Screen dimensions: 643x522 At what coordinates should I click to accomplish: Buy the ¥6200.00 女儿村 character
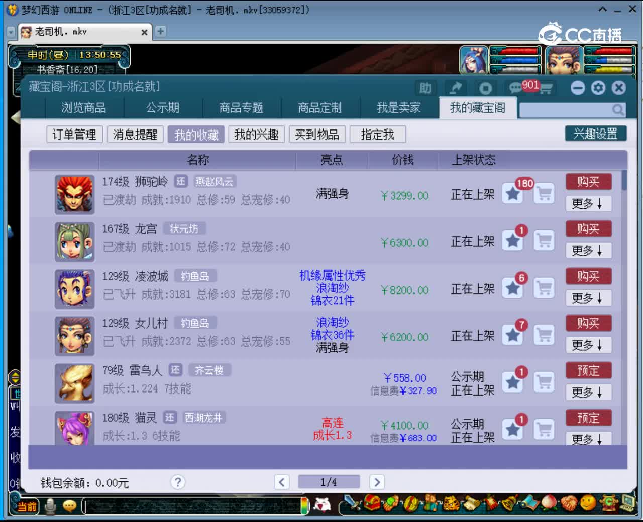588,323
